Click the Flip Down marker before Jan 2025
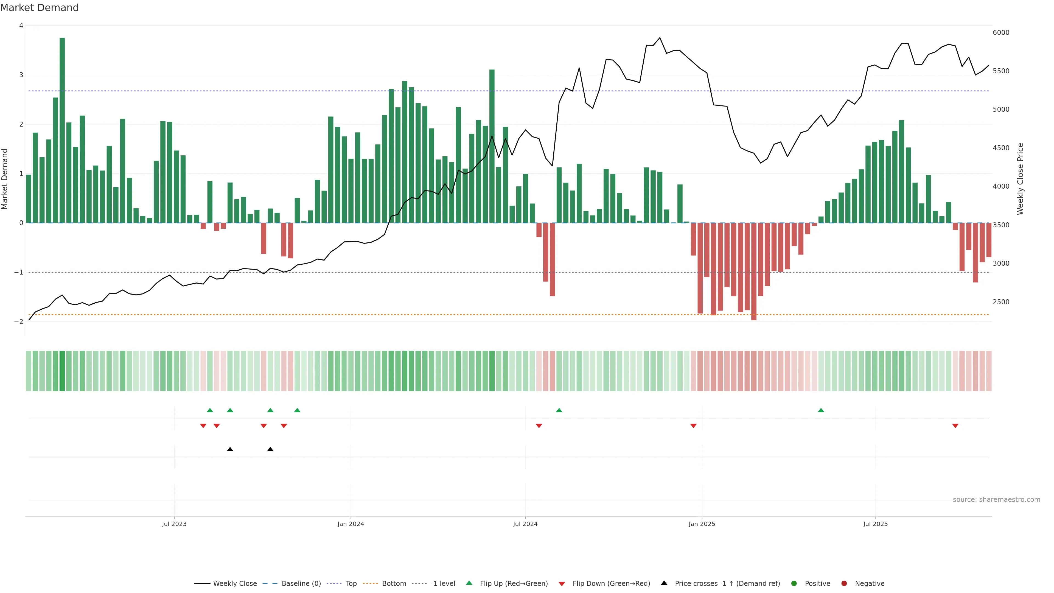 693,426
